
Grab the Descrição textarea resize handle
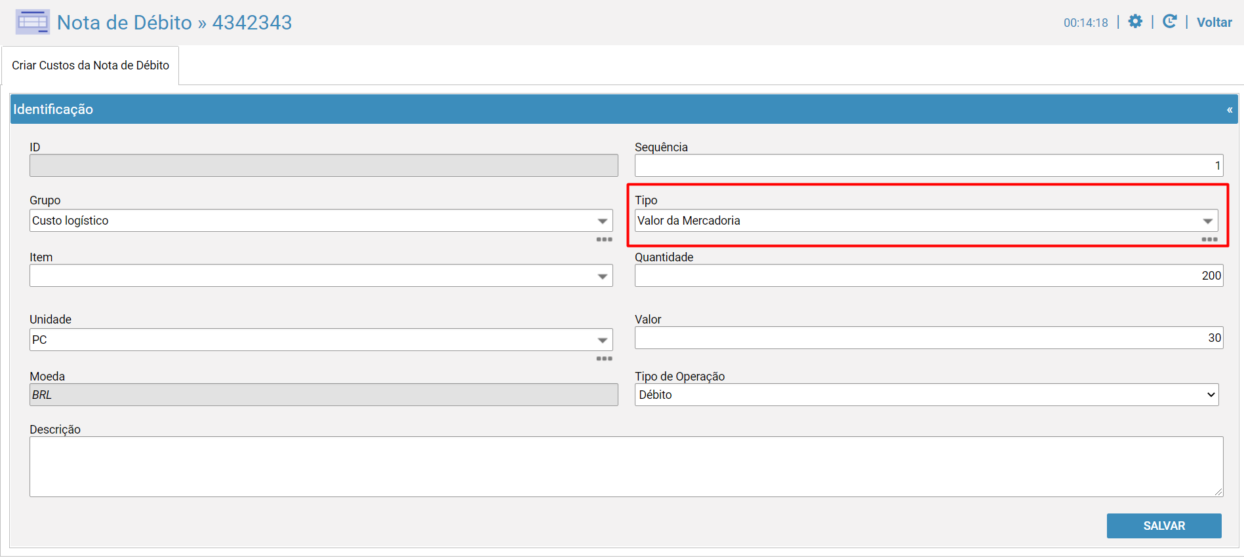pos(1218,492)
